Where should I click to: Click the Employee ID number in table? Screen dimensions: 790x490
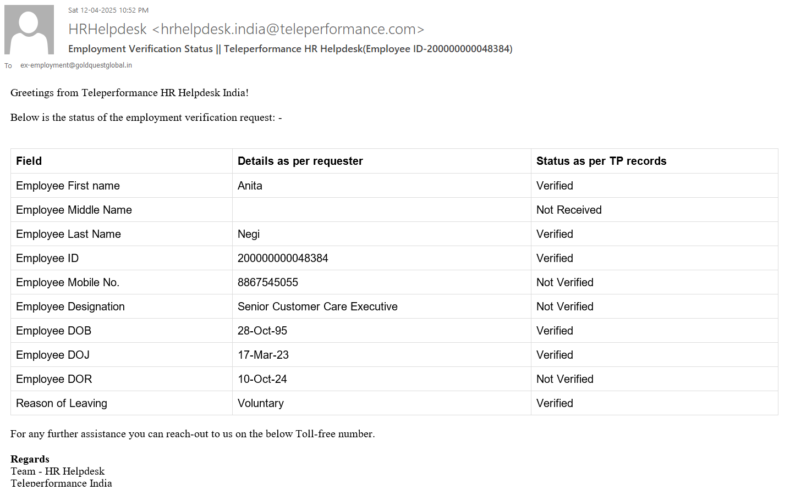click(283, 258)
